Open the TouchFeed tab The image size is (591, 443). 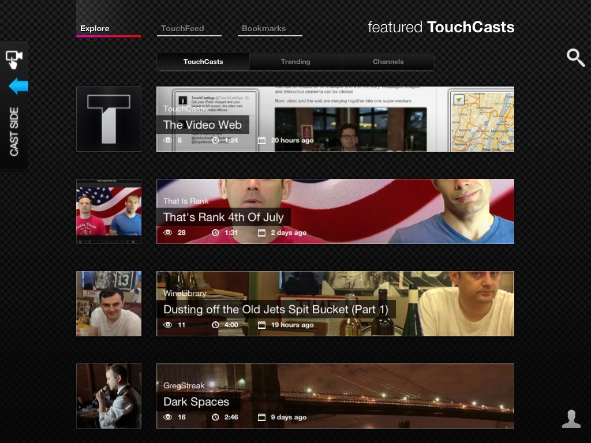183,28
